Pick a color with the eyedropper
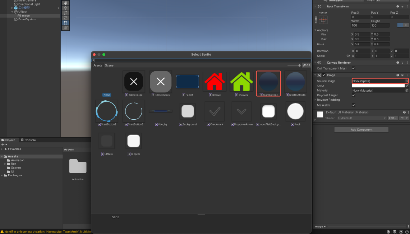Viewport: 410px width, 234px height. [407, 86]
